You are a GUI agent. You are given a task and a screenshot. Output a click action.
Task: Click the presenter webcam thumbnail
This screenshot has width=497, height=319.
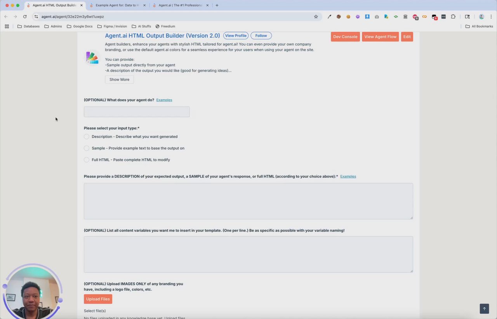[x=33, y=291]
